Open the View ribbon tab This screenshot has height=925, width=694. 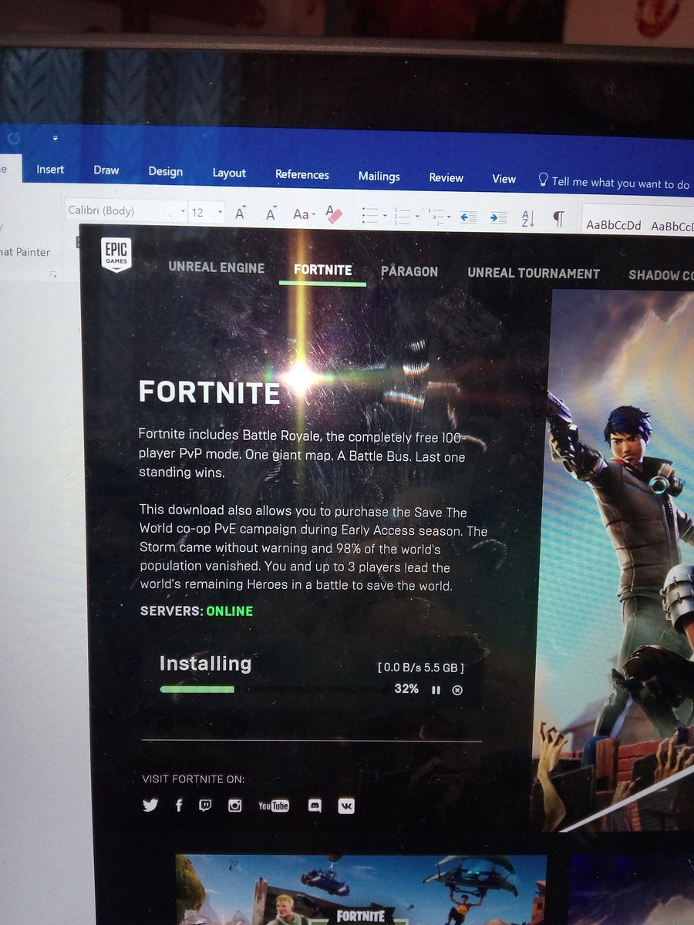504,179
